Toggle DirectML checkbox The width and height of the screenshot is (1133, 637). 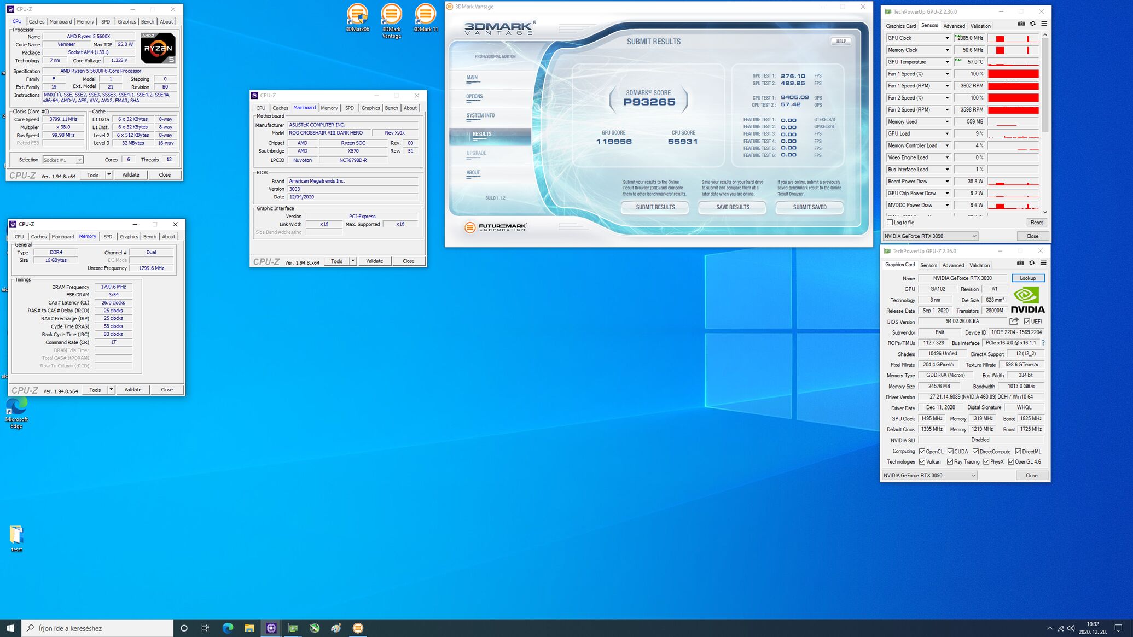pyautogui.click(x=1018, y=452)
